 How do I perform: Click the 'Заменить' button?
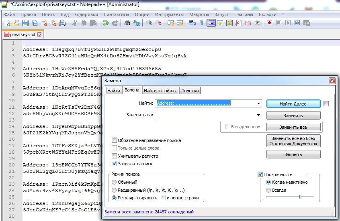[293, 116]
